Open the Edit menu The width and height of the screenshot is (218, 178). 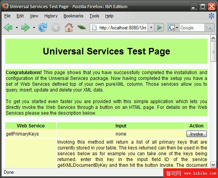[20, 16]
